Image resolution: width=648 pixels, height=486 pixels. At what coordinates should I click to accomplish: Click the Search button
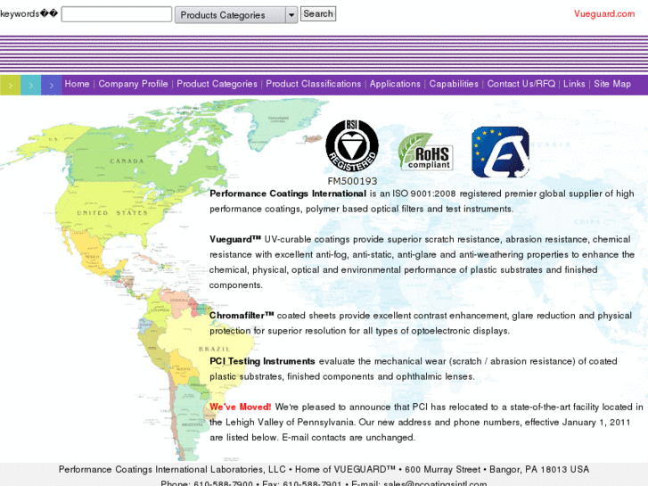click(318, 13)
